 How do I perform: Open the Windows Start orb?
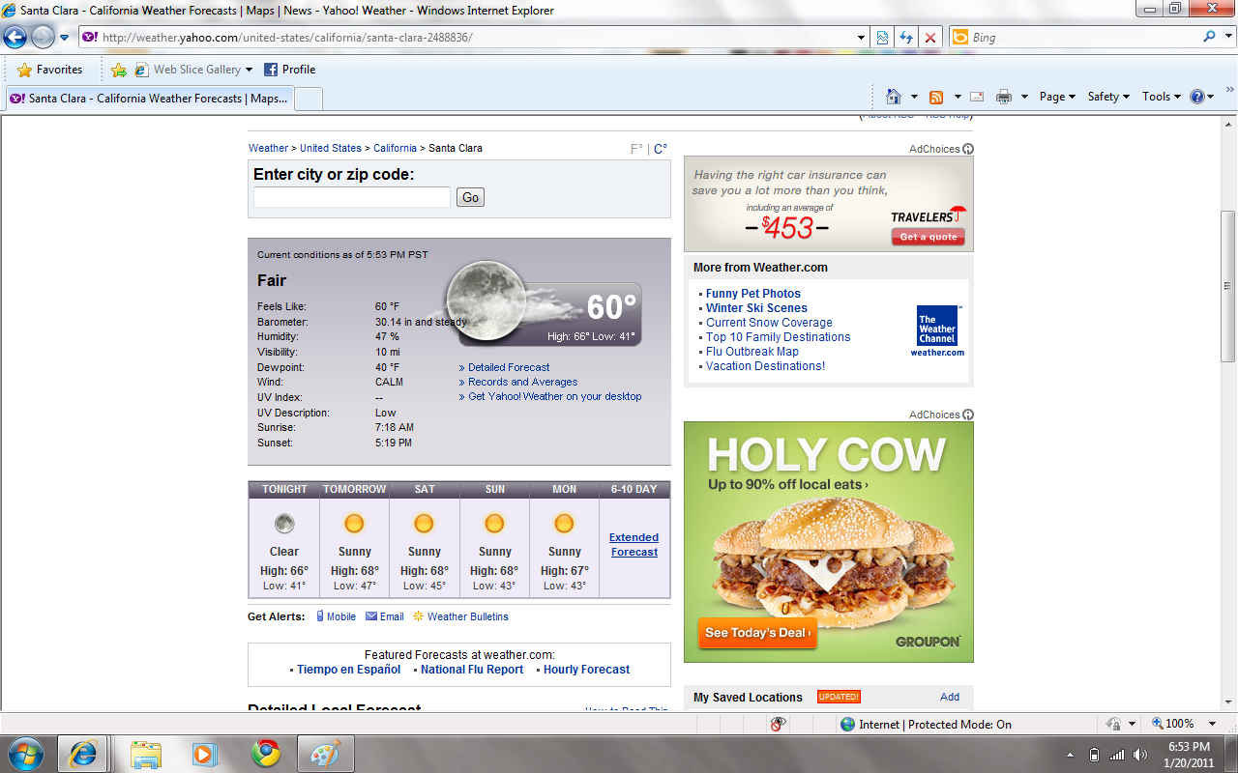(25, 754)
